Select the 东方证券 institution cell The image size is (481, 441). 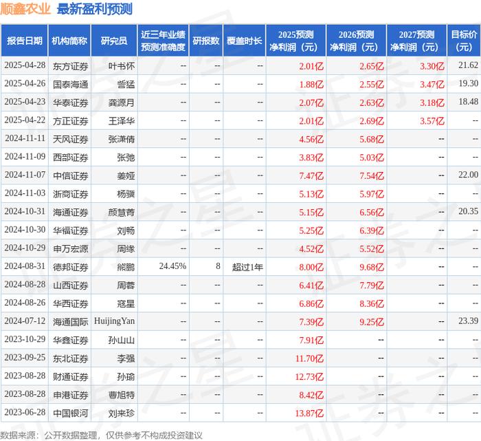71,66
